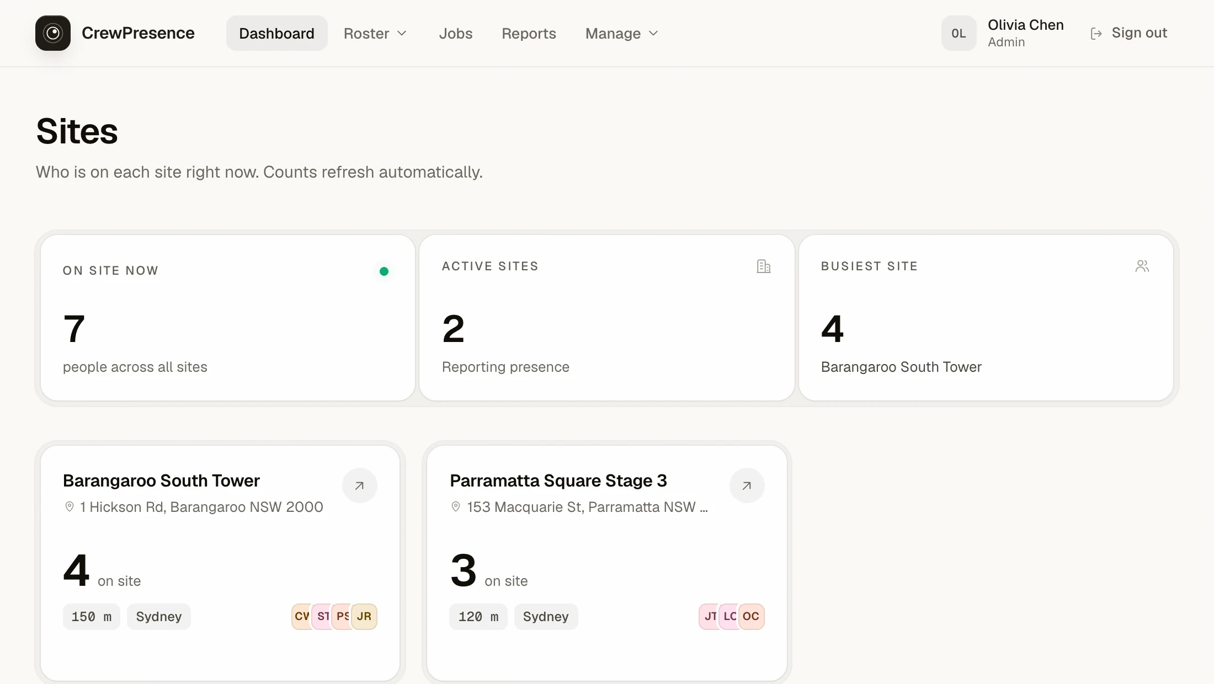Select the Active Sites stat card

tap(606, 318)
